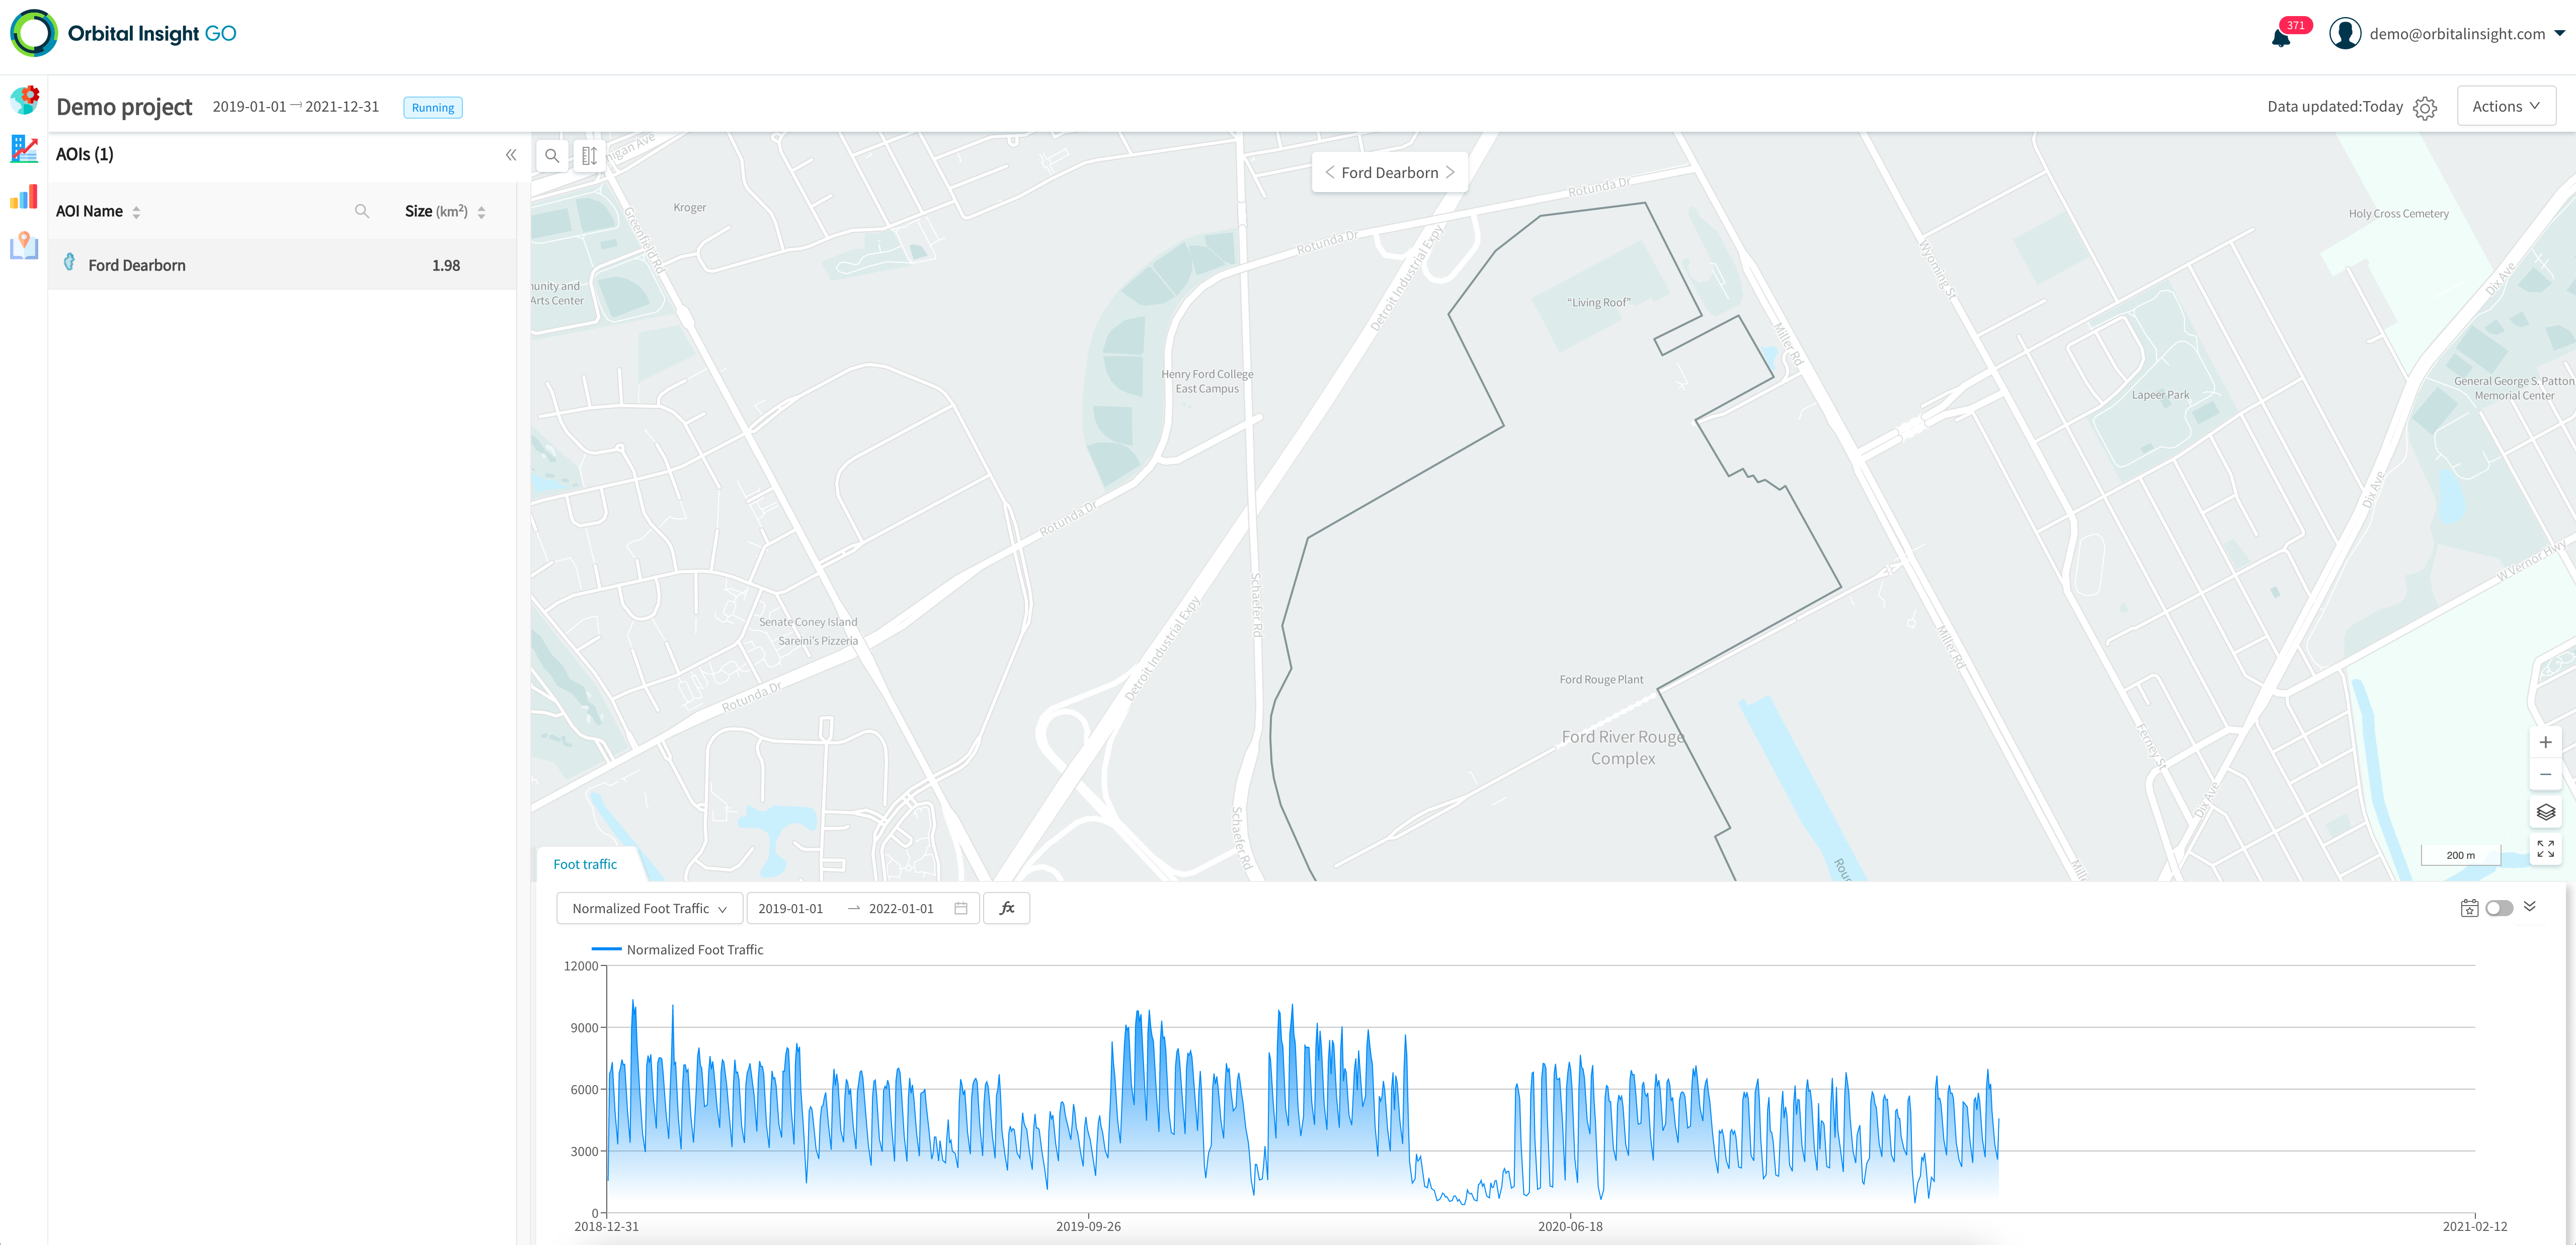Open the map layers icon
2576x1245 pixels.
2546,813
